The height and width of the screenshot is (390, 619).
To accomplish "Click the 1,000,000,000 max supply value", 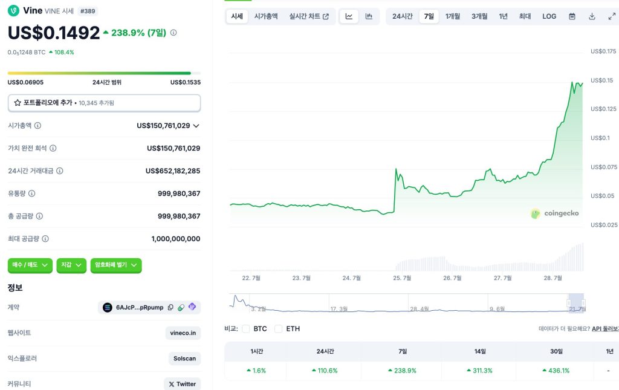I will pos(176,239).
